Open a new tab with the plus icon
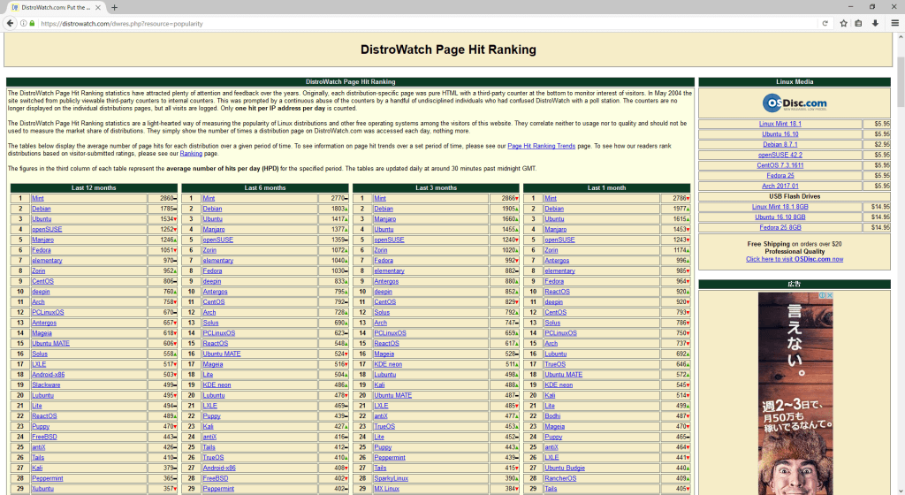Image resolution: width=905 pixels, height=495 pixels. click(x=114, y=7)
